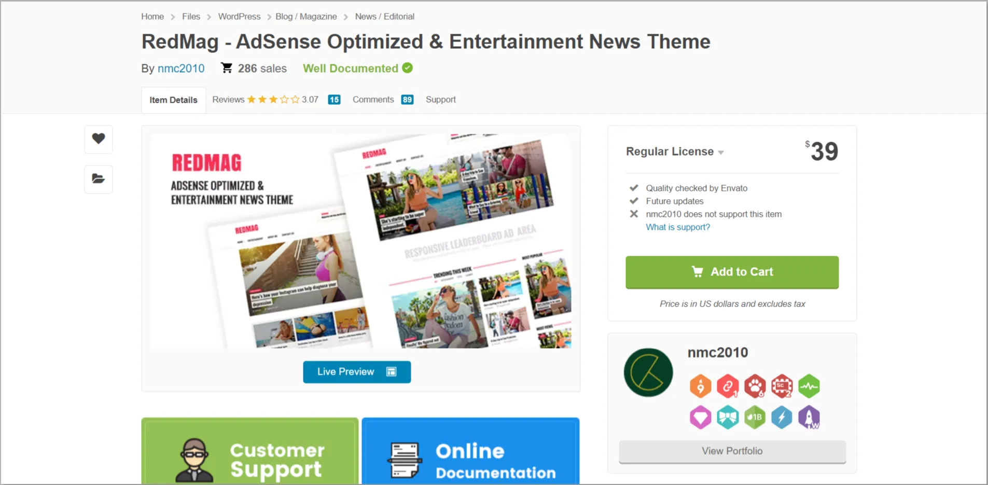Open News / Editorial breadcrumb link
The image size is (988, 485).
click(x=384, y=17)
